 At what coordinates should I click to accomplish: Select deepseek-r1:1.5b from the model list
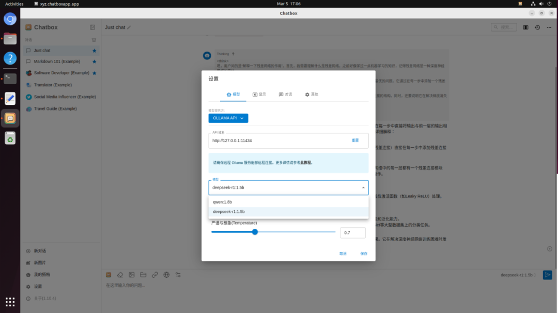(288, 212)
